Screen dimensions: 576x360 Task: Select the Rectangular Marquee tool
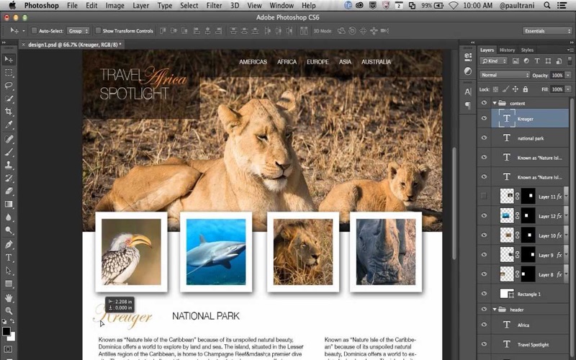[9, 73]
